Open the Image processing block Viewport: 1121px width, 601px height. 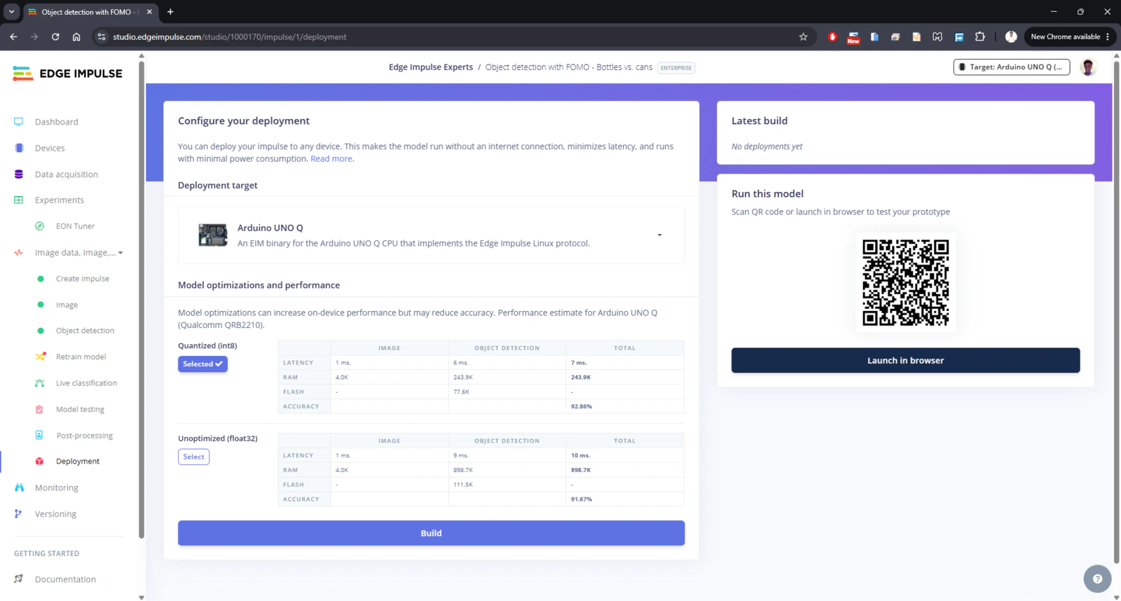click(67, 305)
